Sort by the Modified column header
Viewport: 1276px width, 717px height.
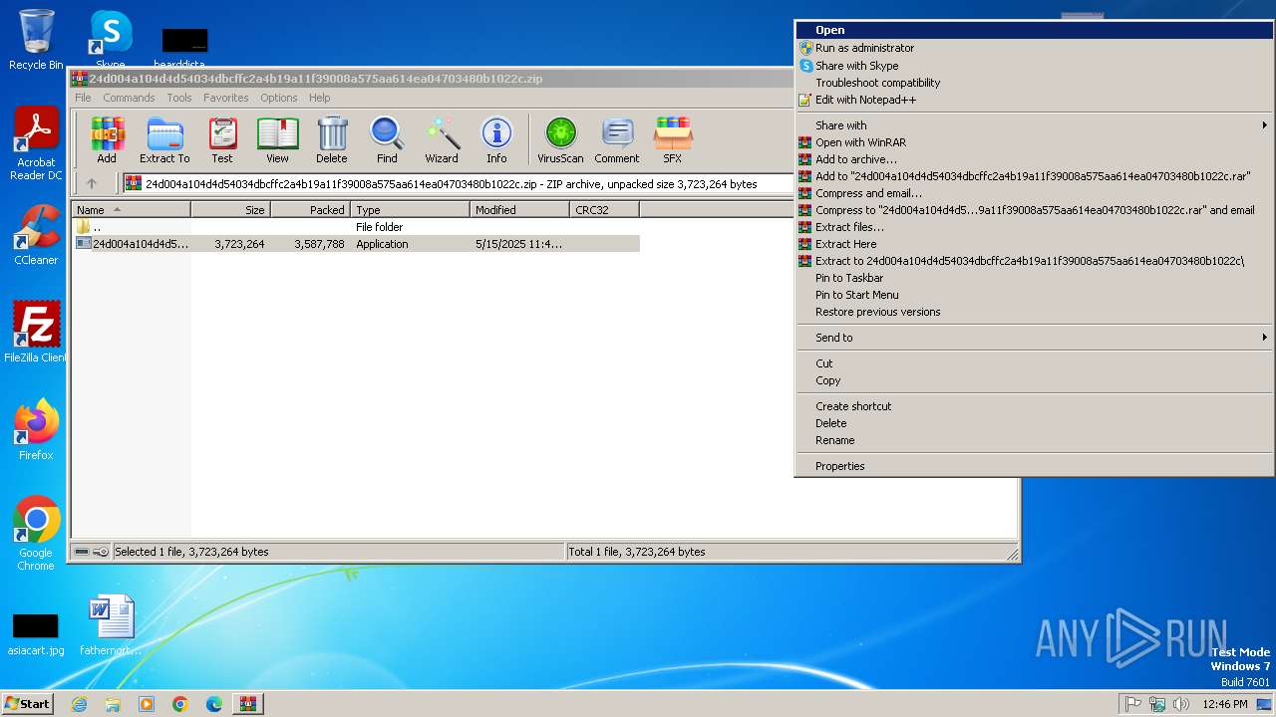click(x=519, y=210)
